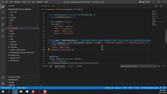Split the editor to the right
The height and width of the screenshot is (94, 167).
point(161,6)
